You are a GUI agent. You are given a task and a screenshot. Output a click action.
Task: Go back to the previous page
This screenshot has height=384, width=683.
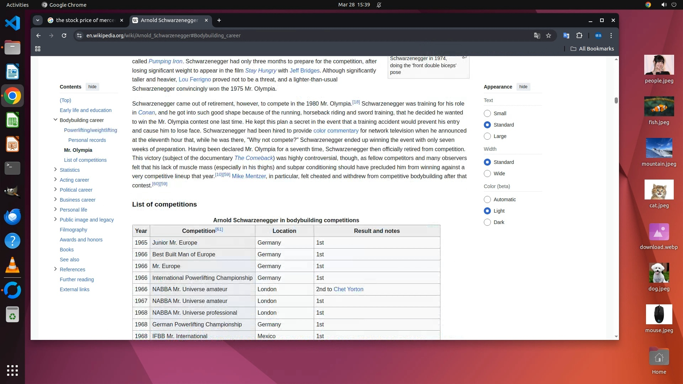click(x=38, y=36)
